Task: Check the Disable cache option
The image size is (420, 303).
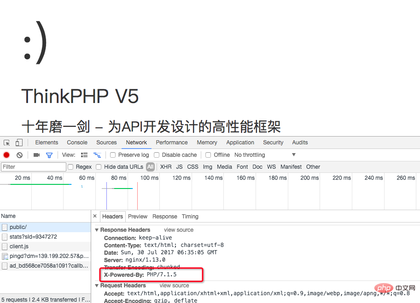Action: point(157,155)
